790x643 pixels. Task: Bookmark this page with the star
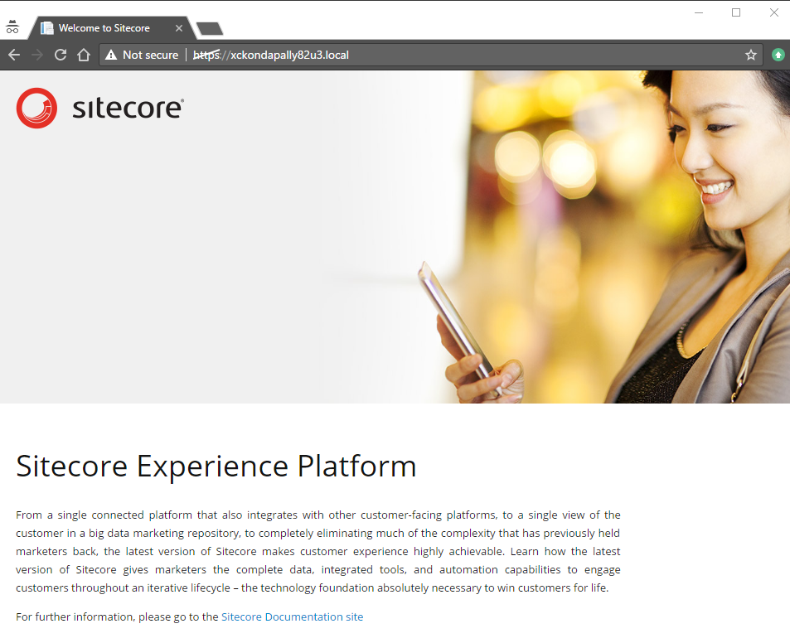pyautogui.click(x=751, y=55)
